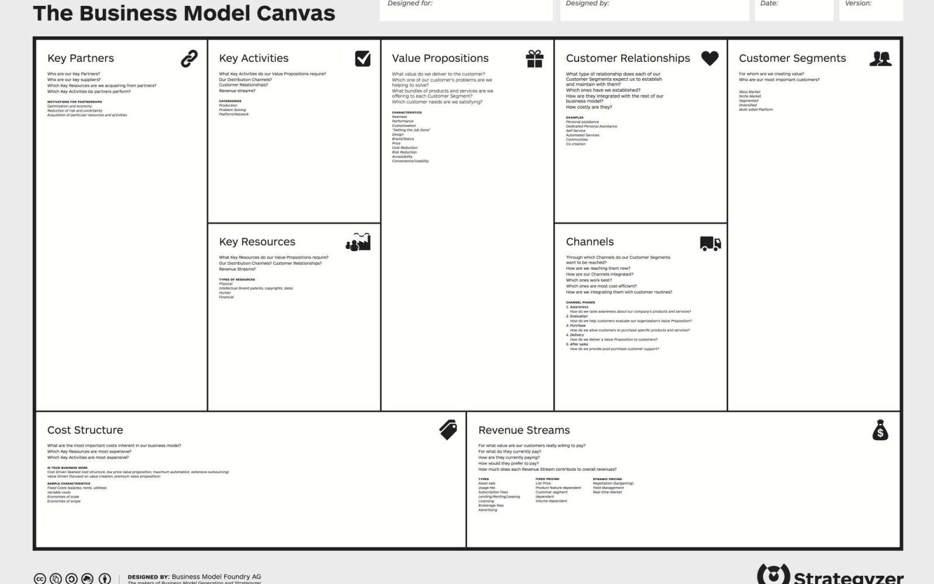This screenshot has height=584, width=934.
Task: Click the Value Propositions heading
Action: pos(440,58)
